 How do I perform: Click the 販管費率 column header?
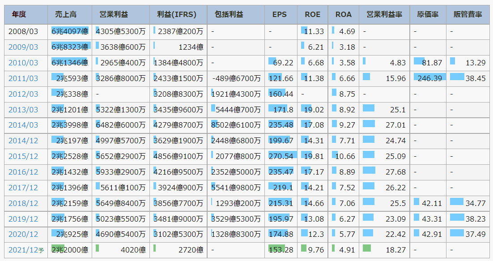click(467, 14)
